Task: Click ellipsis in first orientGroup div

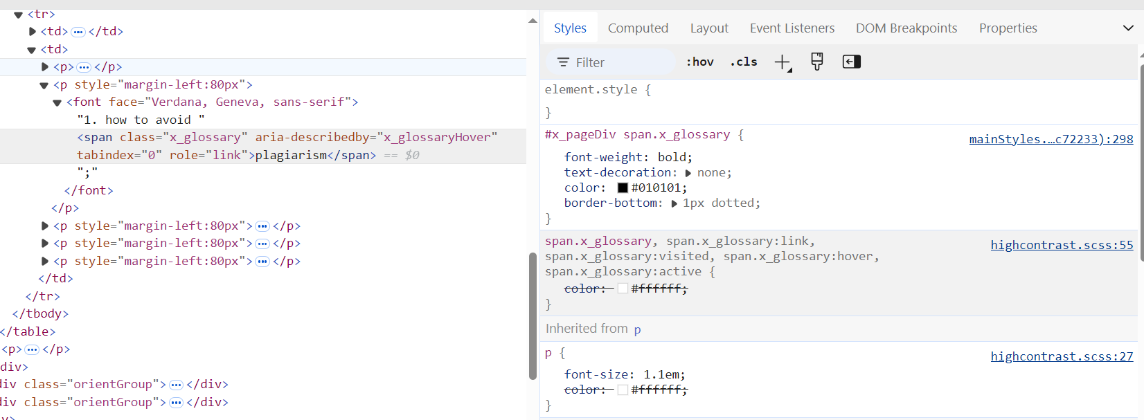Action: [x=176, y=385]
